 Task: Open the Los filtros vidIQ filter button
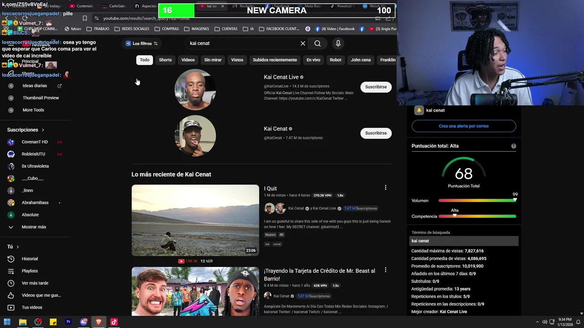[141, 43]
